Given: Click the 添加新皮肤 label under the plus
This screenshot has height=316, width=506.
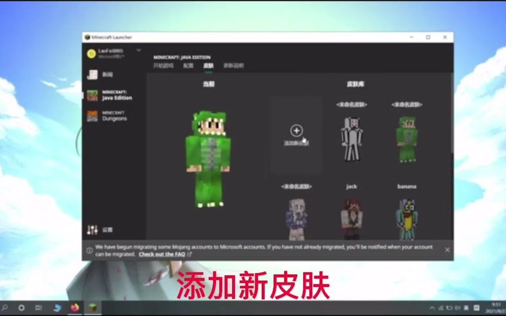Looking at the screenshot, I should coord(296,143).
